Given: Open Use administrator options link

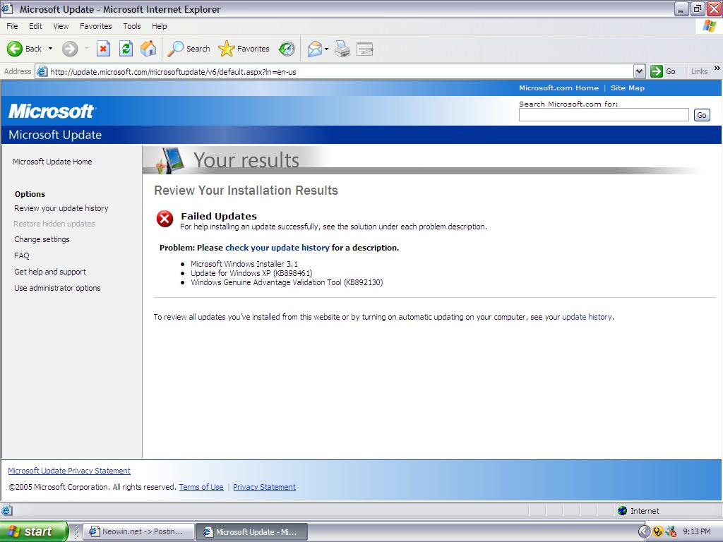Looking at the screenshot, I should (57, 288).
